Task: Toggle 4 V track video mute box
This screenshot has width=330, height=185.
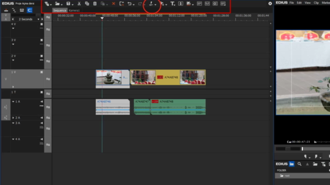Action: [42, 24]
